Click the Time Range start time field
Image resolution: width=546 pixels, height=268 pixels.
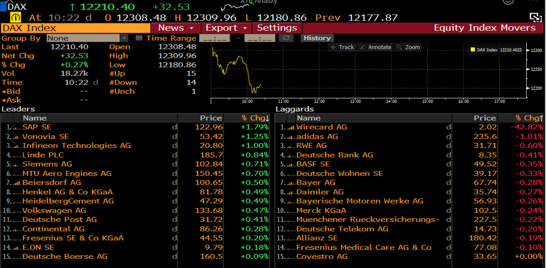[214, 38]
